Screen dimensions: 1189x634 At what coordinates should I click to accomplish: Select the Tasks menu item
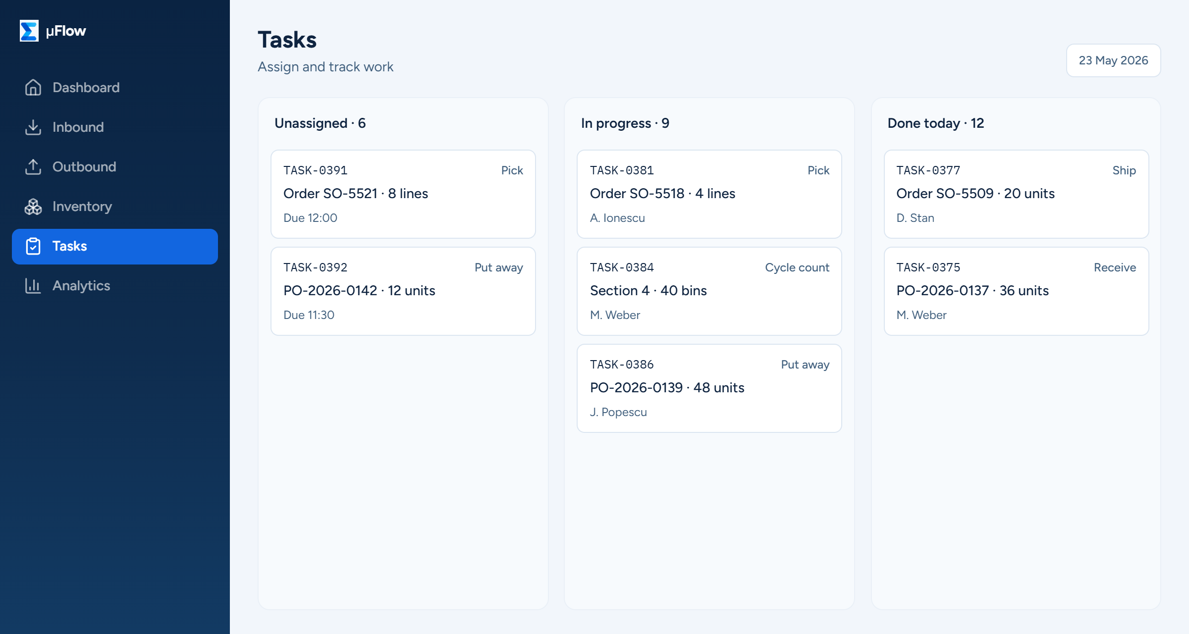coord(115,246)
